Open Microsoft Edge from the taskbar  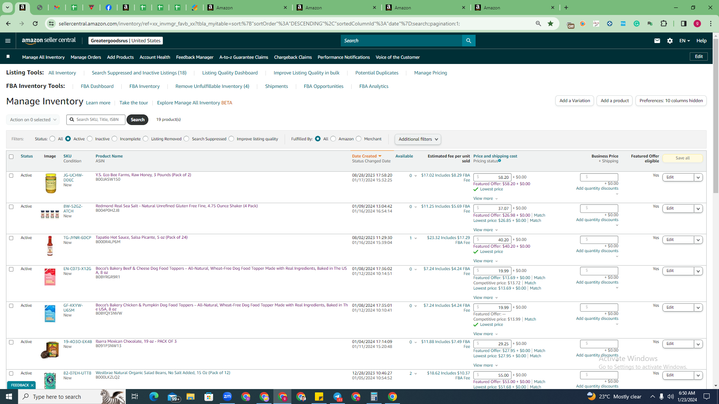[154, 397]
